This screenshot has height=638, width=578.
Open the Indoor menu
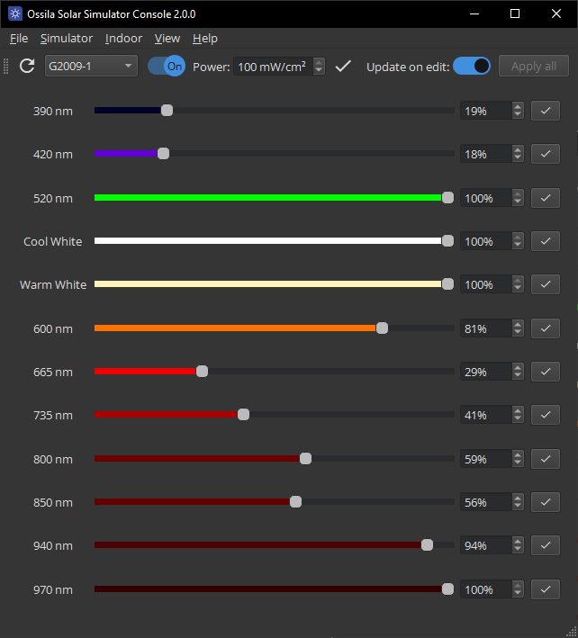[x=123, y=39]
